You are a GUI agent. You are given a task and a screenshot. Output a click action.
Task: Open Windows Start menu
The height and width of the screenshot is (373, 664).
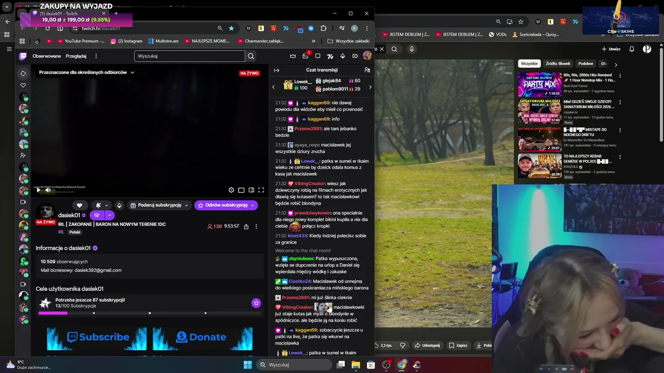(x=247, y=365)
